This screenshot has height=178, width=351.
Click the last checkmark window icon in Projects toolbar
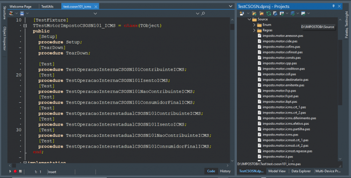pyautogui.click(x=303, y=14)
